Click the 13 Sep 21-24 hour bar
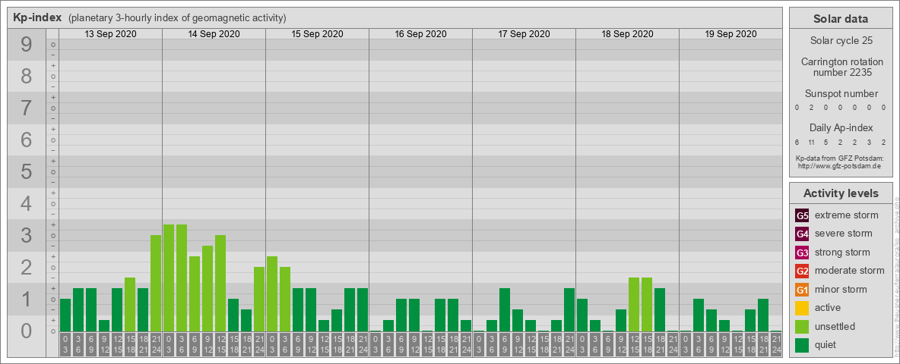900x364 pixels. point(156,284)
